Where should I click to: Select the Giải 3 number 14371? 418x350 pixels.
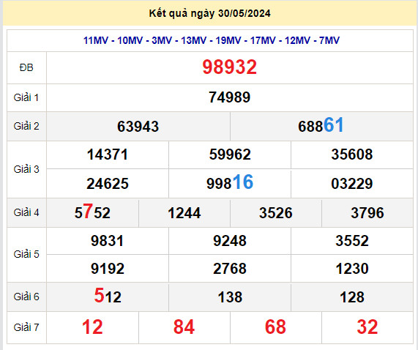coord(108,154)
